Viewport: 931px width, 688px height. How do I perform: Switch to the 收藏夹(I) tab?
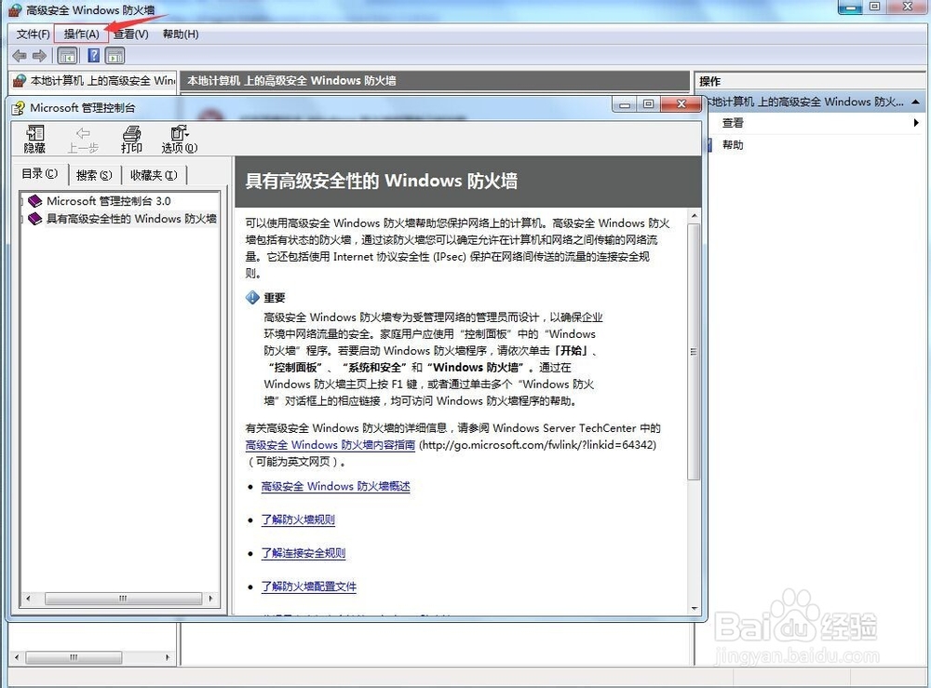click(x=154, y=175)
